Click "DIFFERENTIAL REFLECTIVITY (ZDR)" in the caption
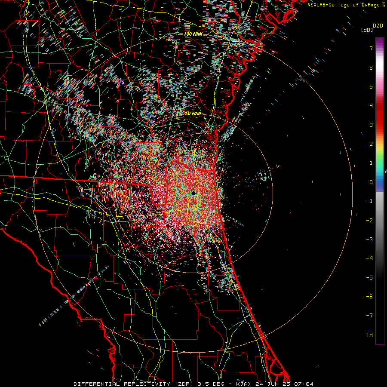The image size is (387, 387). click(133, 384)
